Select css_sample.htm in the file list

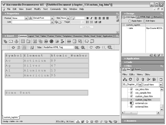click(x=143, y=93)
